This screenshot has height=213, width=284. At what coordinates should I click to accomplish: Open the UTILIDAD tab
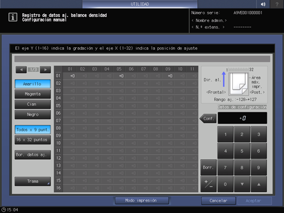click(140, 4)
